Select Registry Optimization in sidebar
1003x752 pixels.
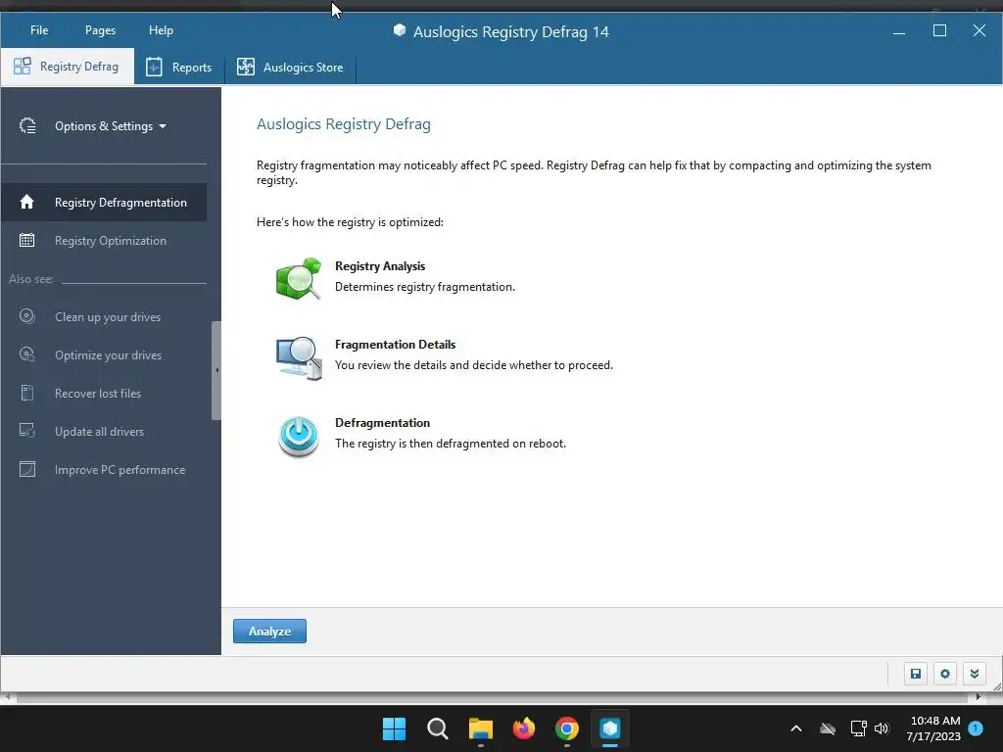click(x=104, y=241)
